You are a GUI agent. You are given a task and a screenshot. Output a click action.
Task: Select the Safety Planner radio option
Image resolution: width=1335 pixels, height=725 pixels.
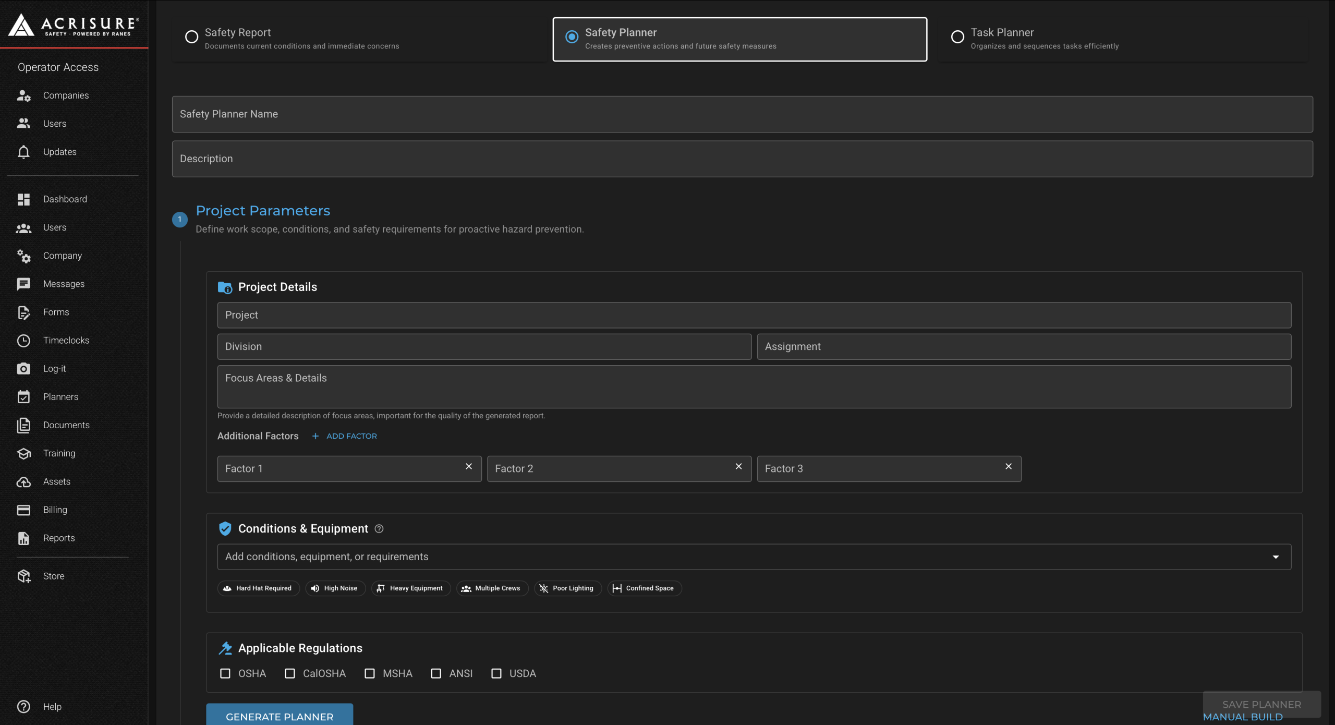[572, 37]
